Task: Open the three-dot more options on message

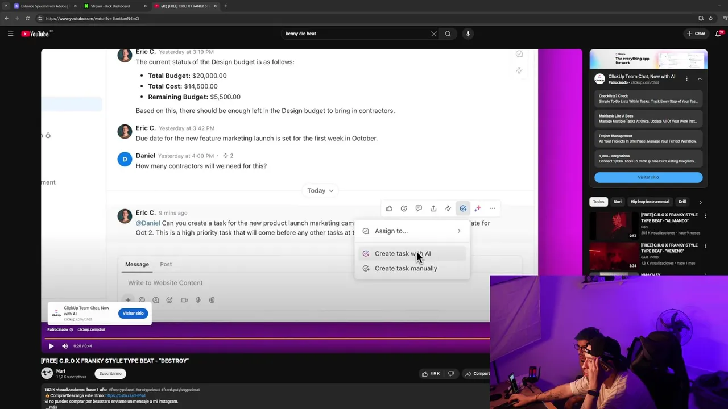Action: coord(493,208)
